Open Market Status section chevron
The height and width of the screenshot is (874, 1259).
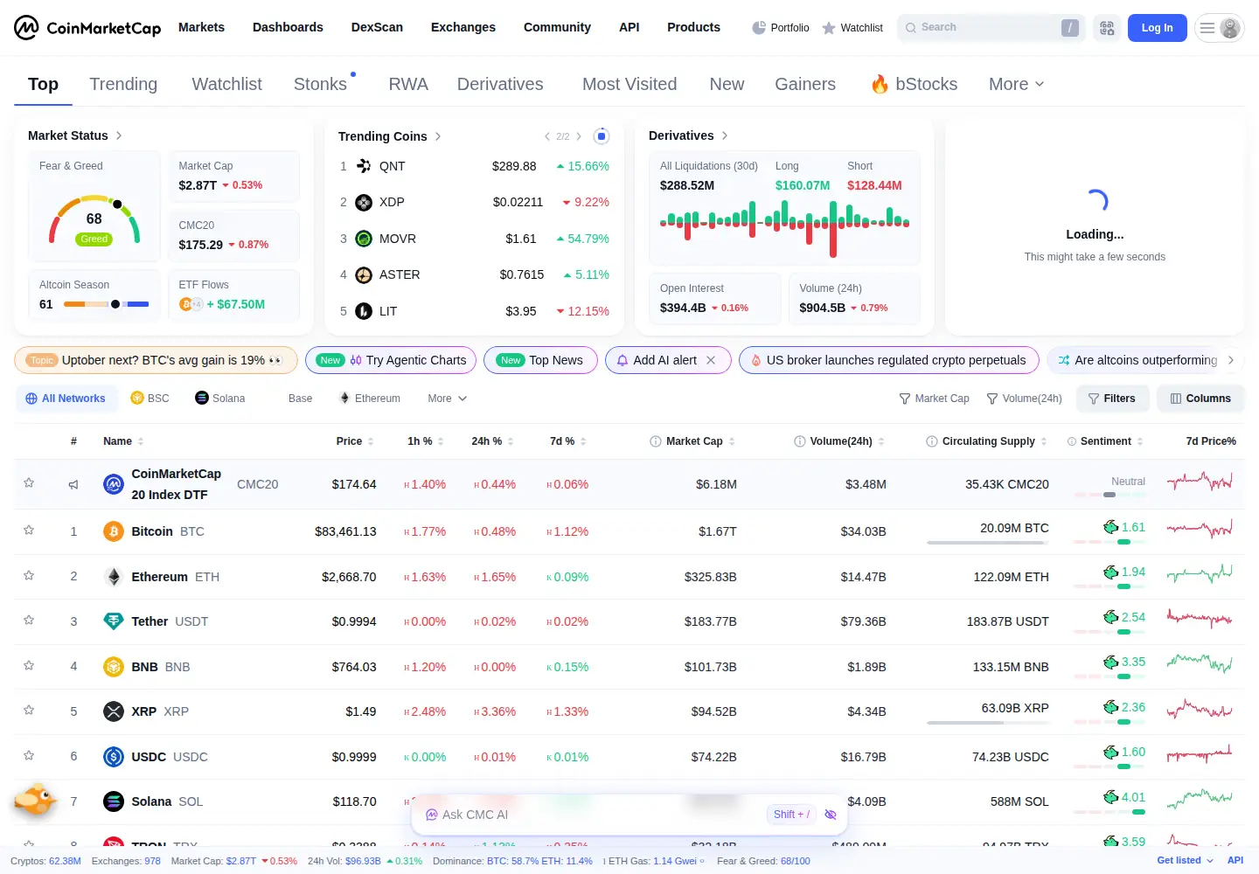click(x=119, y=135)
